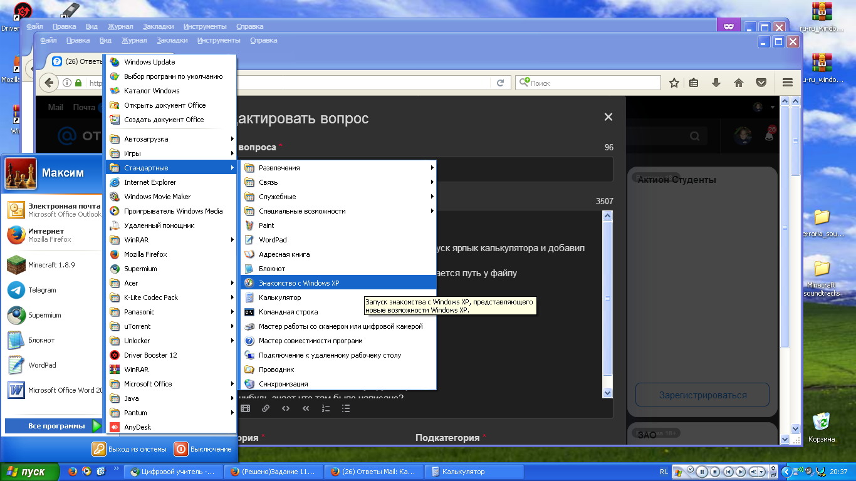856x481 pixels.
Task: Open Синхронизация in the submenu
Action: click(x=338, y=384)
